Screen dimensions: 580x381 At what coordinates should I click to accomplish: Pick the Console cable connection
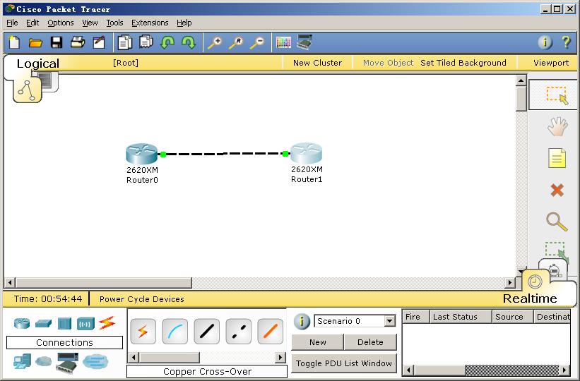pos(175,332)
